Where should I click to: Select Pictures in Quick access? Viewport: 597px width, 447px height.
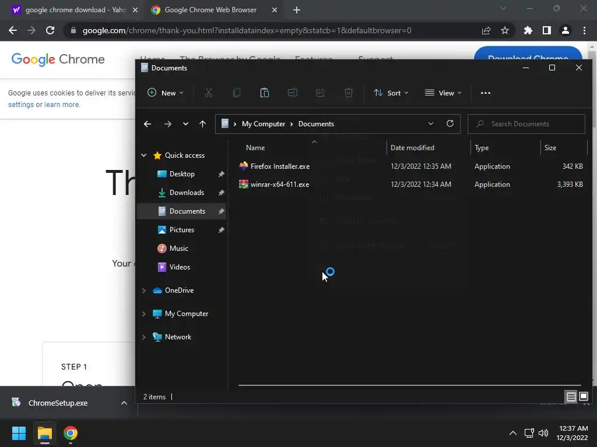(182, 229)
